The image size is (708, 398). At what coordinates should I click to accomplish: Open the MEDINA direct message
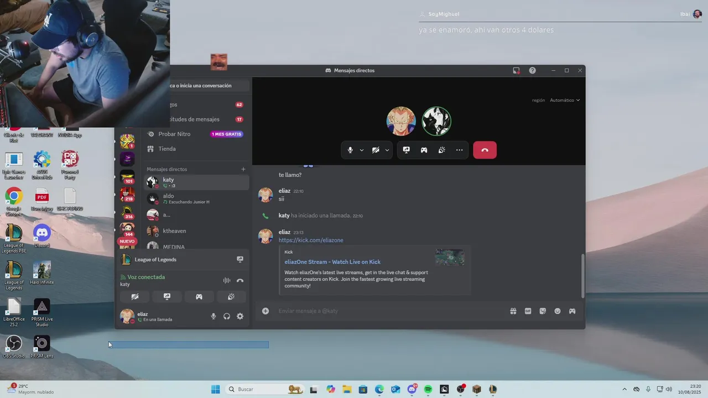click(x=197, y=245)
